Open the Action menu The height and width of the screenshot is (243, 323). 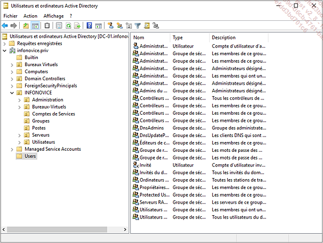click(30, 16)
